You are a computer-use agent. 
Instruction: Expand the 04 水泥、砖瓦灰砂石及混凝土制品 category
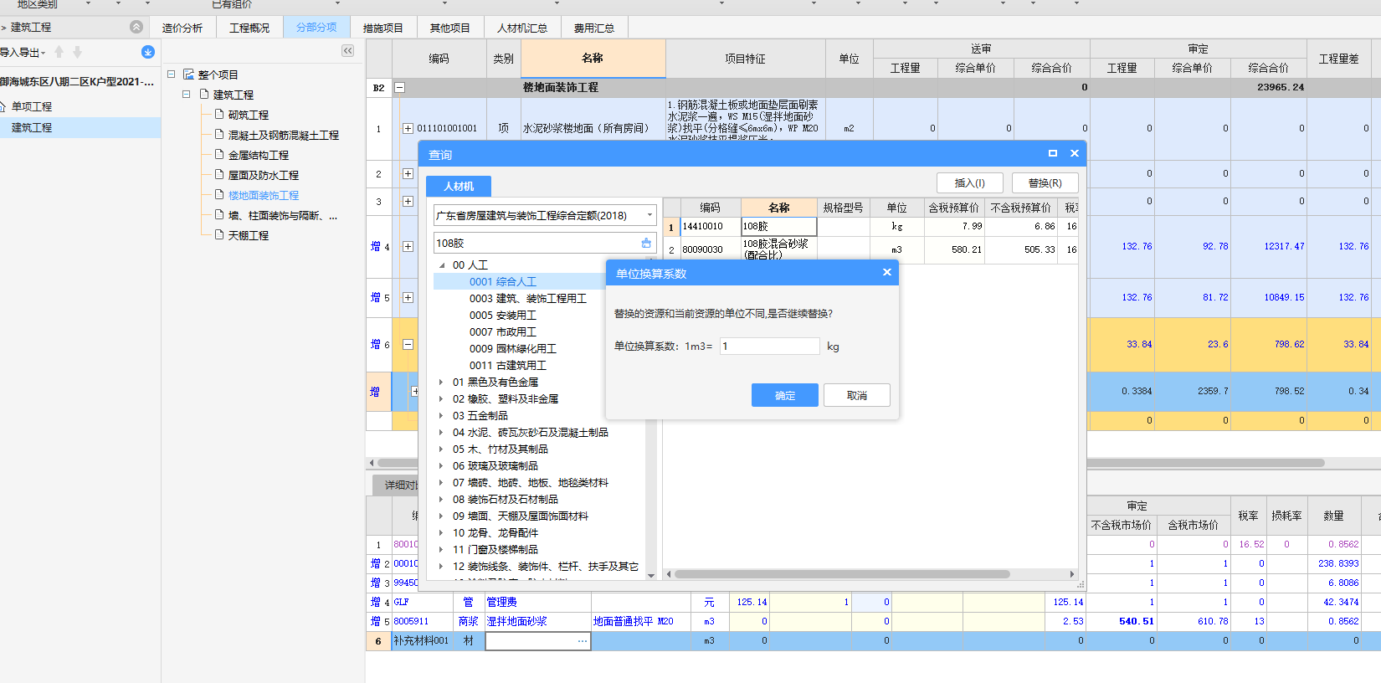(442, 433)
